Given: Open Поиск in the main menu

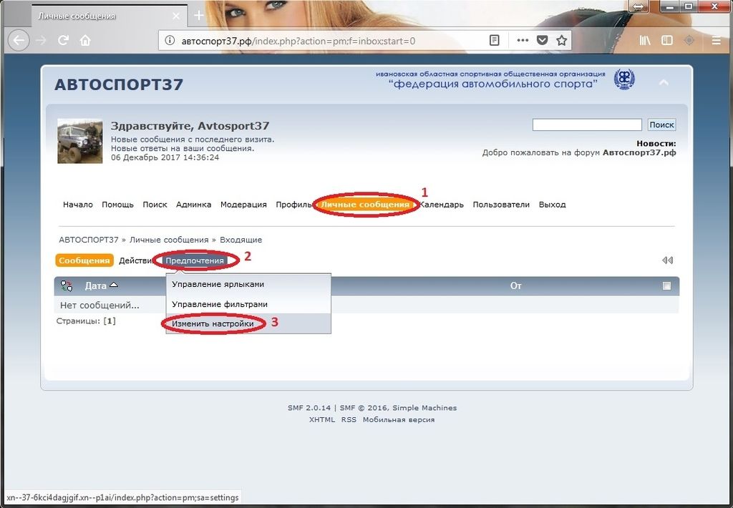Looking at the screenshot, I should 155,205.
